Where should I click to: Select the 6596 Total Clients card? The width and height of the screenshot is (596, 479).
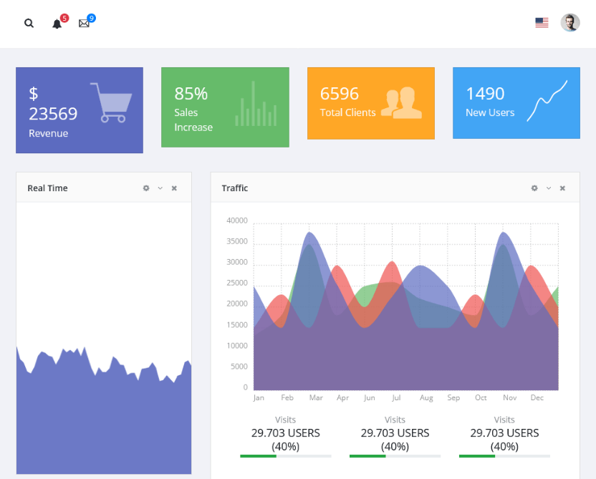pyautogui.click(x=371, y=103)
